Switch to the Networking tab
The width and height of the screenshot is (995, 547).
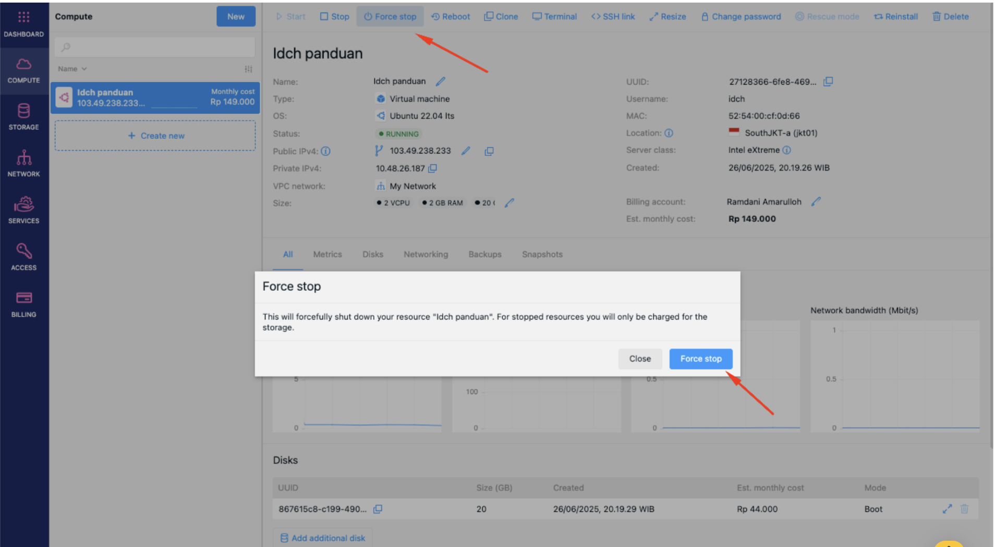[x=426, y=255]
